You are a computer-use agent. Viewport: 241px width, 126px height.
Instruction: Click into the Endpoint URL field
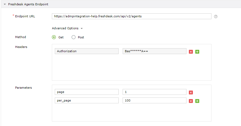(132, 16)
